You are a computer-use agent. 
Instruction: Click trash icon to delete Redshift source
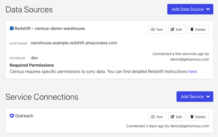(192, 29)
